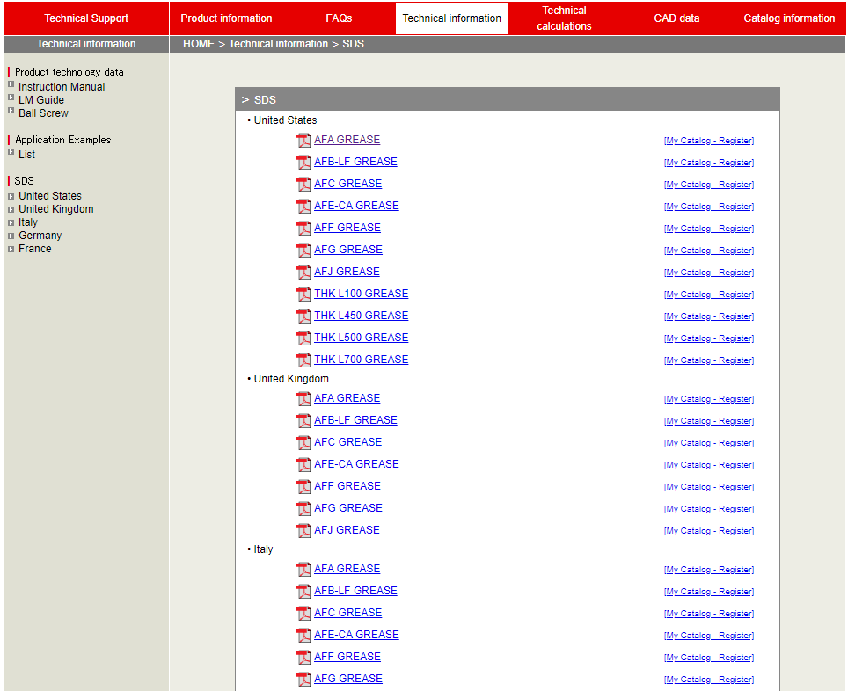848x691 pixels.
Task: Register AFC GREASE United States to My Catalog
Action: click(708, 185)
